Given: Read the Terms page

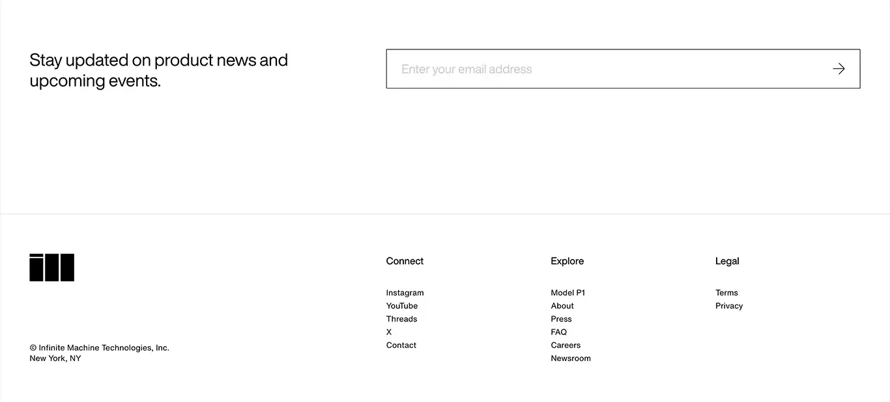Looking at the screenshot, I should coord(726,293).
